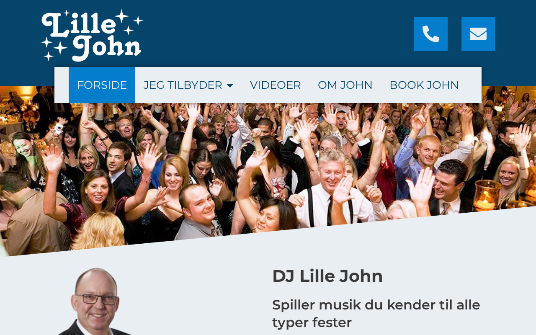Click the large star above the logo's letter e

(122, 16)
